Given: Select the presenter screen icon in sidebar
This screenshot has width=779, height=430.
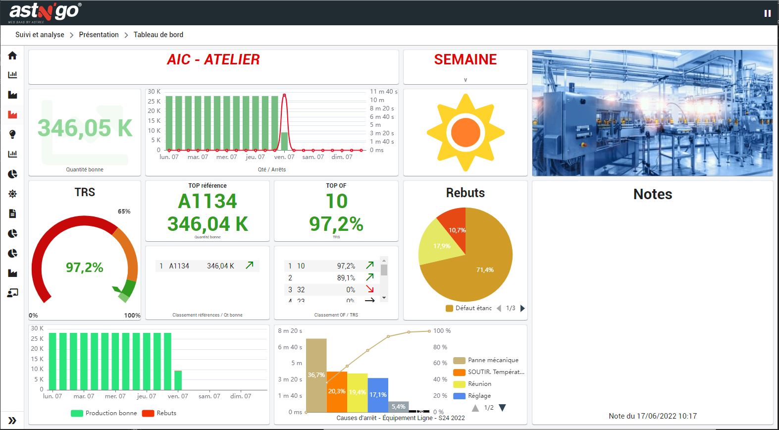Looking at the screenshot, I should tap(12, 293).
